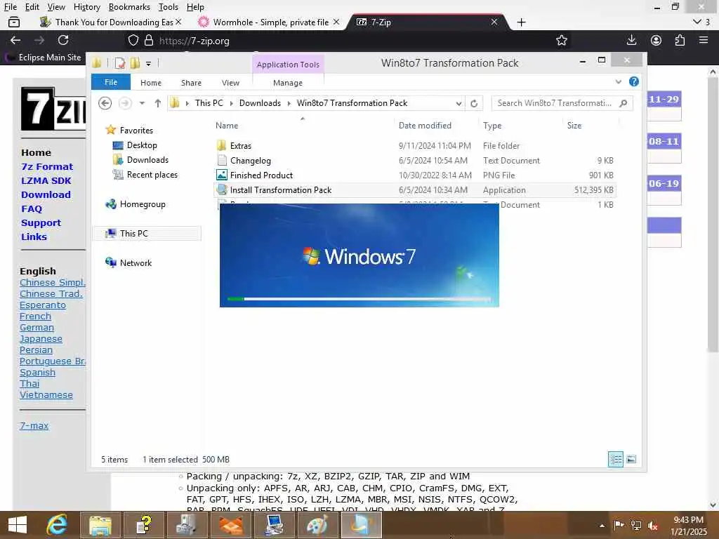Open Recent places in navigation pane

coord(152,175)
